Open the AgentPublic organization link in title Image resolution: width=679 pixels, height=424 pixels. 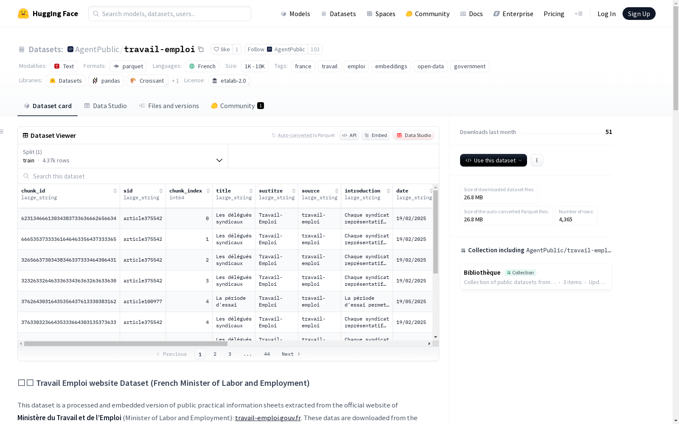(97, 49)
